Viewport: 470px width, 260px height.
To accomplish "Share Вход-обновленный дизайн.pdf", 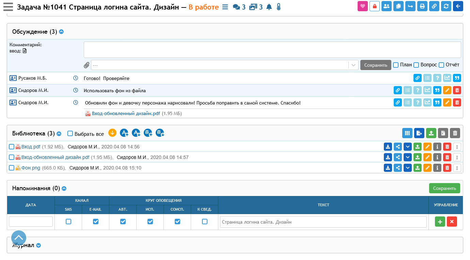I will pyautogui.click(x=398, y=157).
